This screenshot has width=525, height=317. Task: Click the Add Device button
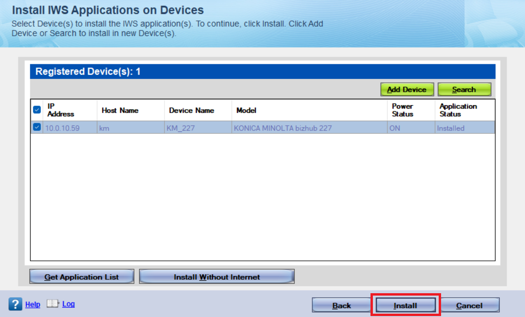pos(406,89)
